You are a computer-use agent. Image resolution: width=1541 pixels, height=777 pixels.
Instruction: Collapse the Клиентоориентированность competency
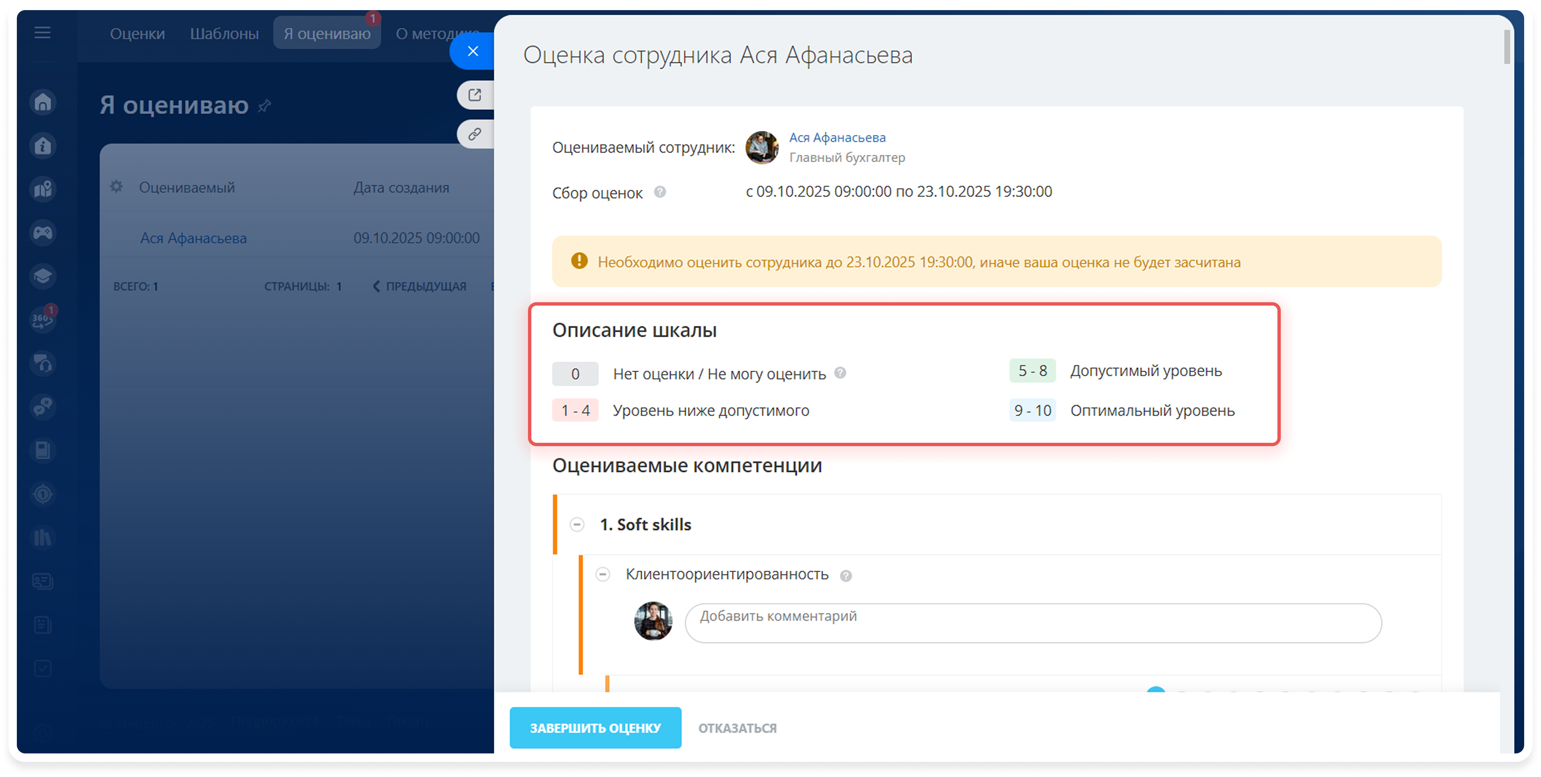603,574
